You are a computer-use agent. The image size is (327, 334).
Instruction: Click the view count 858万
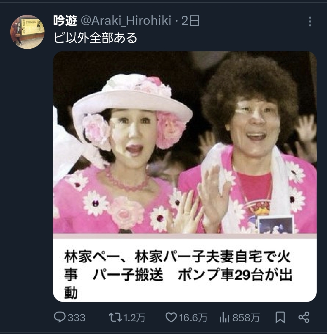[x=246, y=318]
